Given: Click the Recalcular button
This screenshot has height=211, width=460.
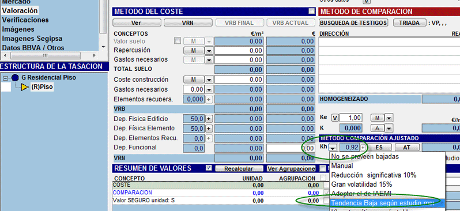Looking at the screenshot, I should (x=239, y=169).
